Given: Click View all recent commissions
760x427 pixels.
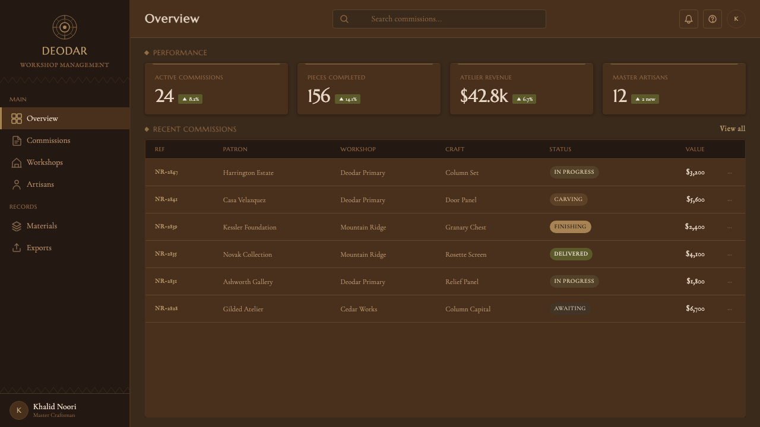Looking at the screenshot, I should pyautogui.click(x=732, y=129).
